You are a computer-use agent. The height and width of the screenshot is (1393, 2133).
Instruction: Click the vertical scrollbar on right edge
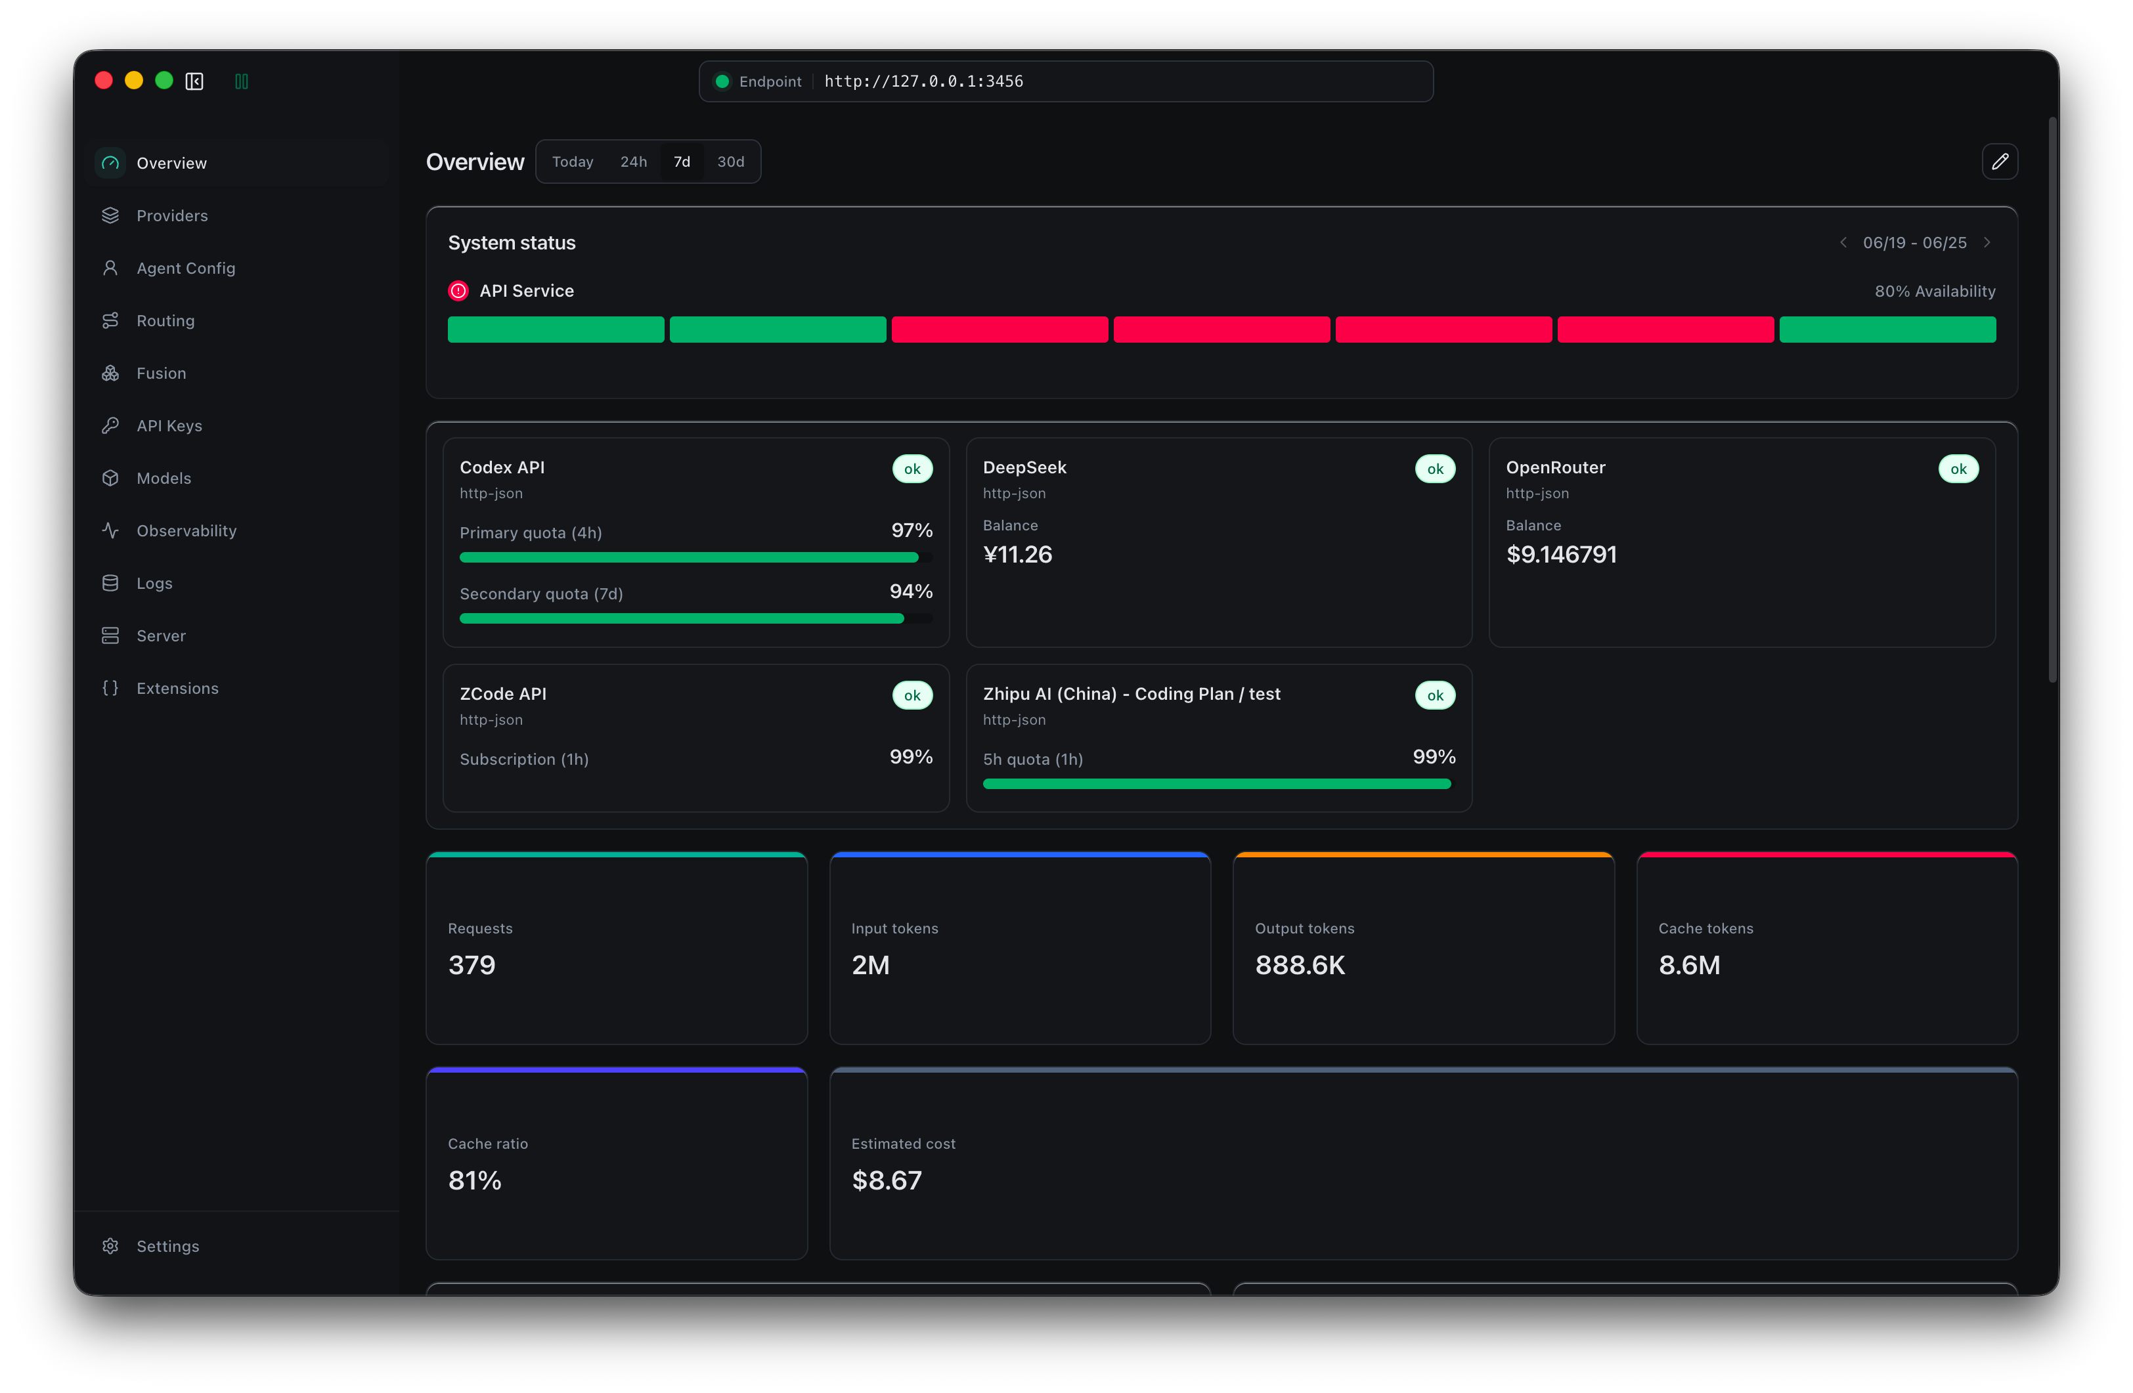pos(2052,400)
